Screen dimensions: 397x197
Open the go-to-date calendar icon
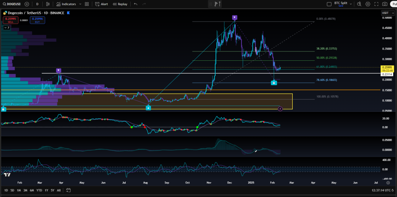pyautogui.click(x=68, y=190)
